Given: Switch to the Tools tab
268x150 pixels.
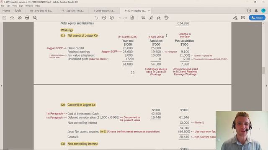Looking at the screenshot, I should point(18,10).
